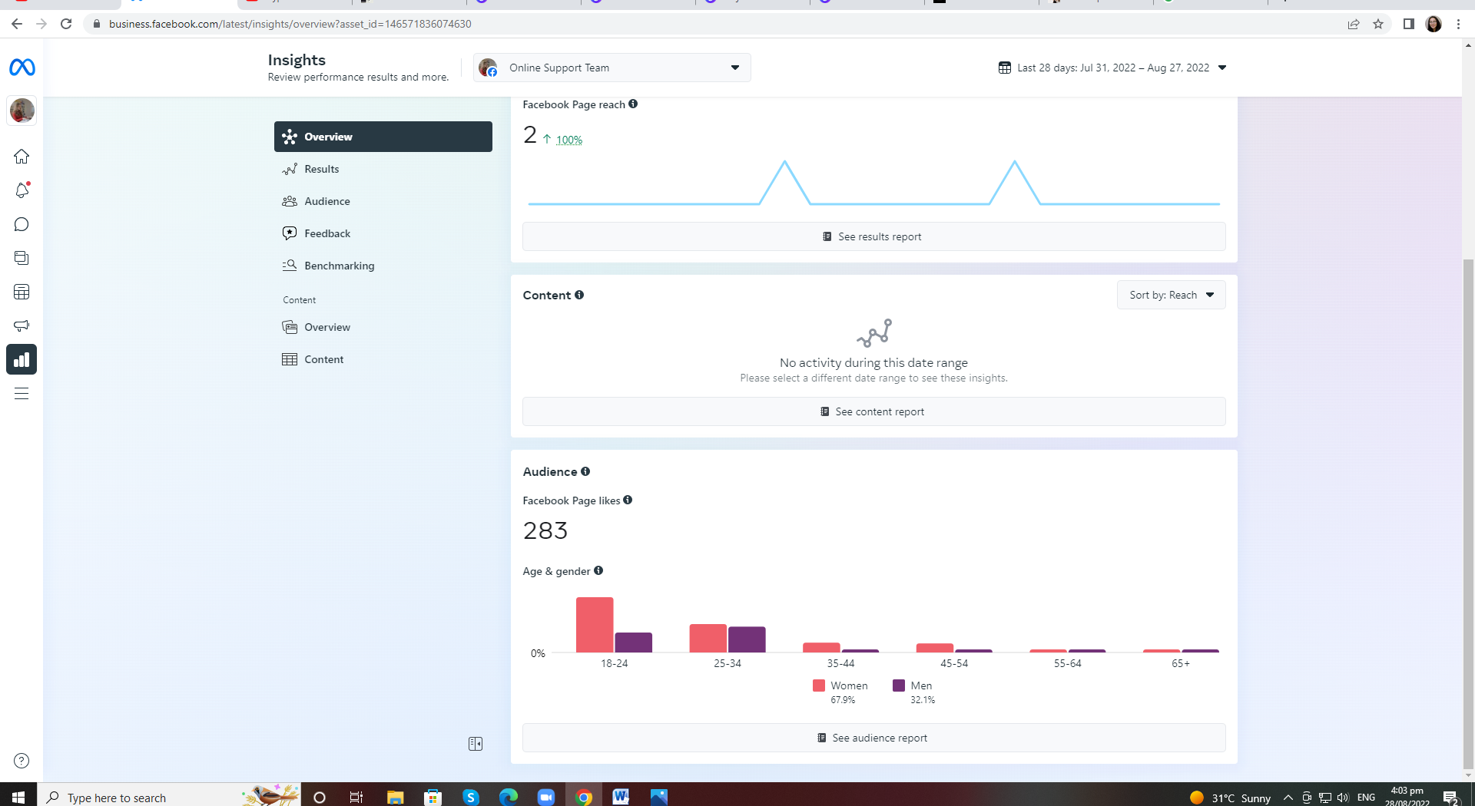Open the Planner grid icon
The image size is (1475, 806).
(x=22, y=292)
